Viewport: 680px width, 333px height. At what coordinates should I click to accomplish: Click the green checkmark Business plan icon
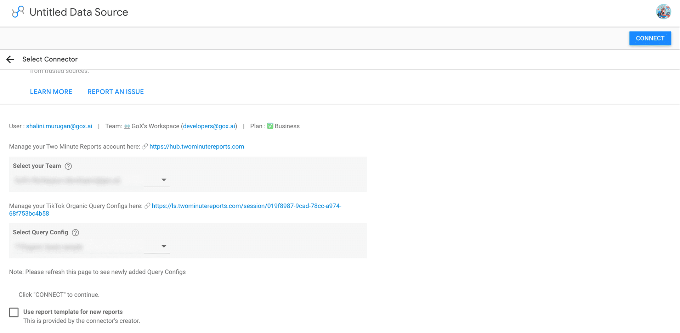270,126
